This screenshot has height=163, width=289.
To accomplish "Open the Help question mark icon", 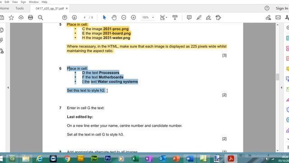I will pyautogui.click(x=267, y=8).
